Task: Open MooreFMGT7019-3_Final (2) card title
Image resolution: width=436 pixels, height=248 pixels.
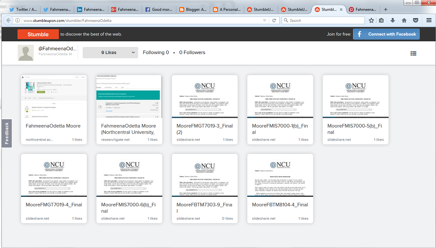Action: 205,129
